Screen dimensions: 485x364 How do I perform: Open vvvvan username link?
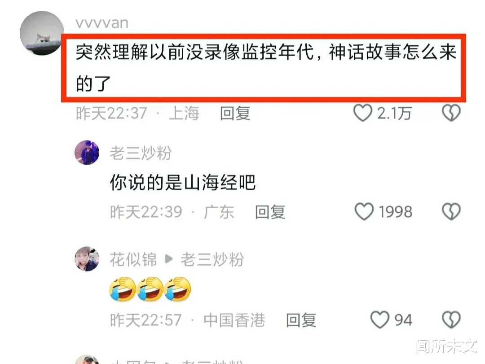pos(102,23)
